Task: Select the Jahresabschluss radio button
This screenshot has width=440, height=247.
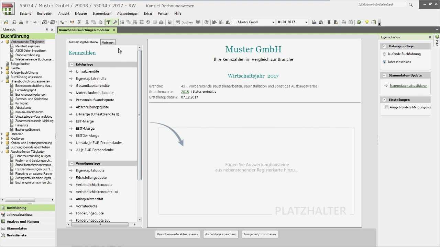Action: 384,62
